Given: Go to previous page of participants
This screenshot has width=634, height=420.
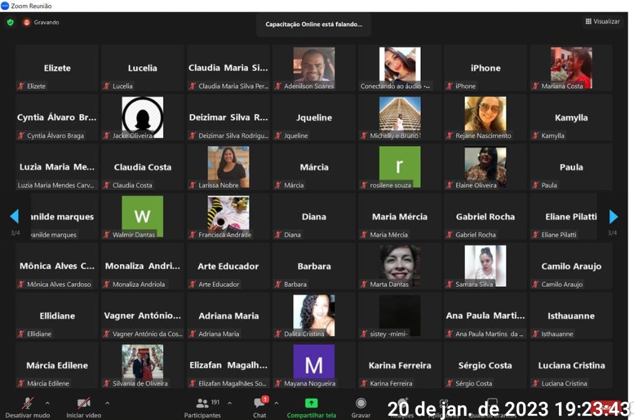Looking at the screenshot, I should pyautogui.click(x=14, y=217).
